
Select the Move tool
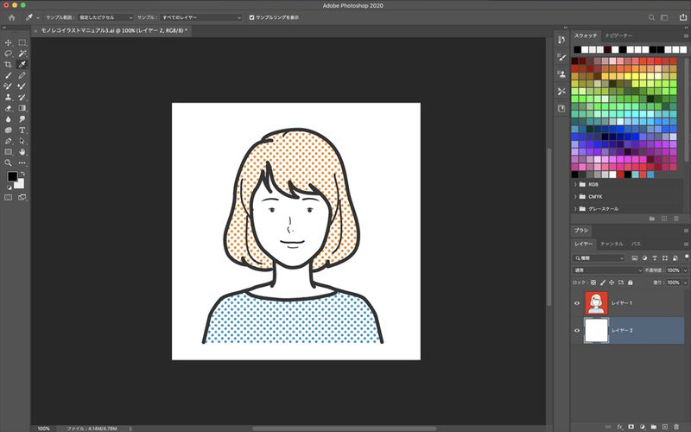[9, 42]
